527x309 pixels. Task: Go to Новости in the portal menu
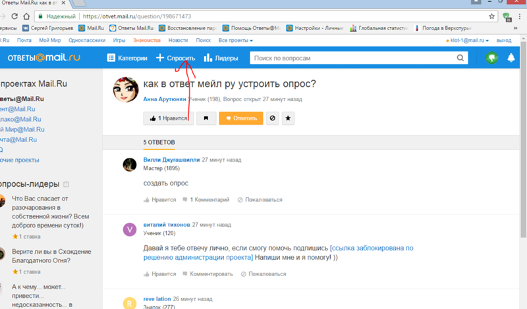(178, 40)
